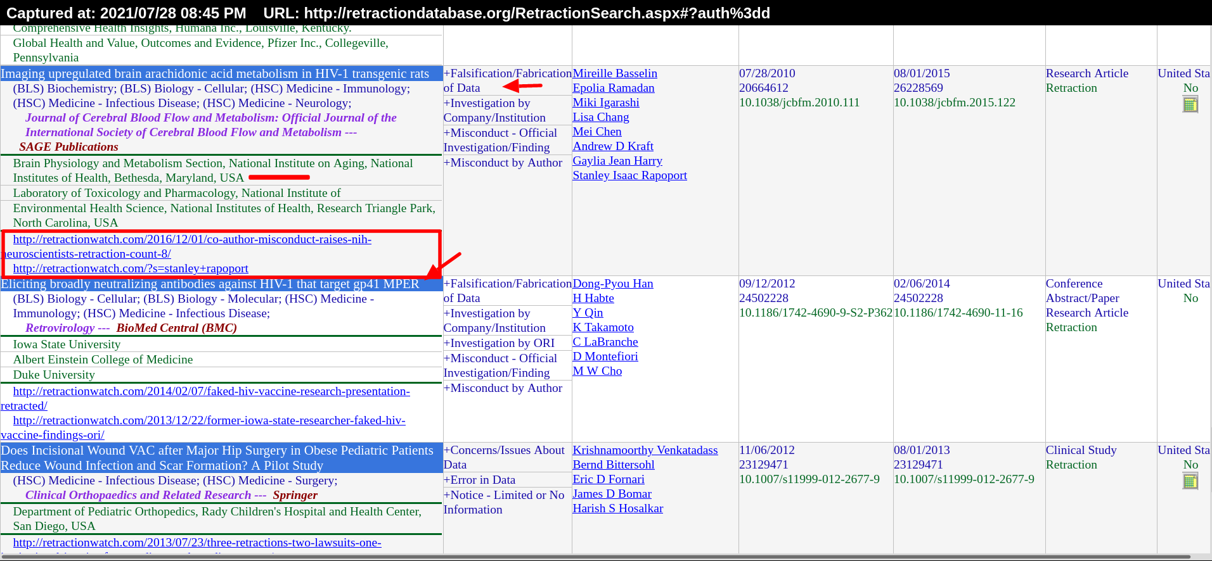Click DOI 10.1038/jcbfm.2010.111
1212x561 pixels.
coord(799,103)
